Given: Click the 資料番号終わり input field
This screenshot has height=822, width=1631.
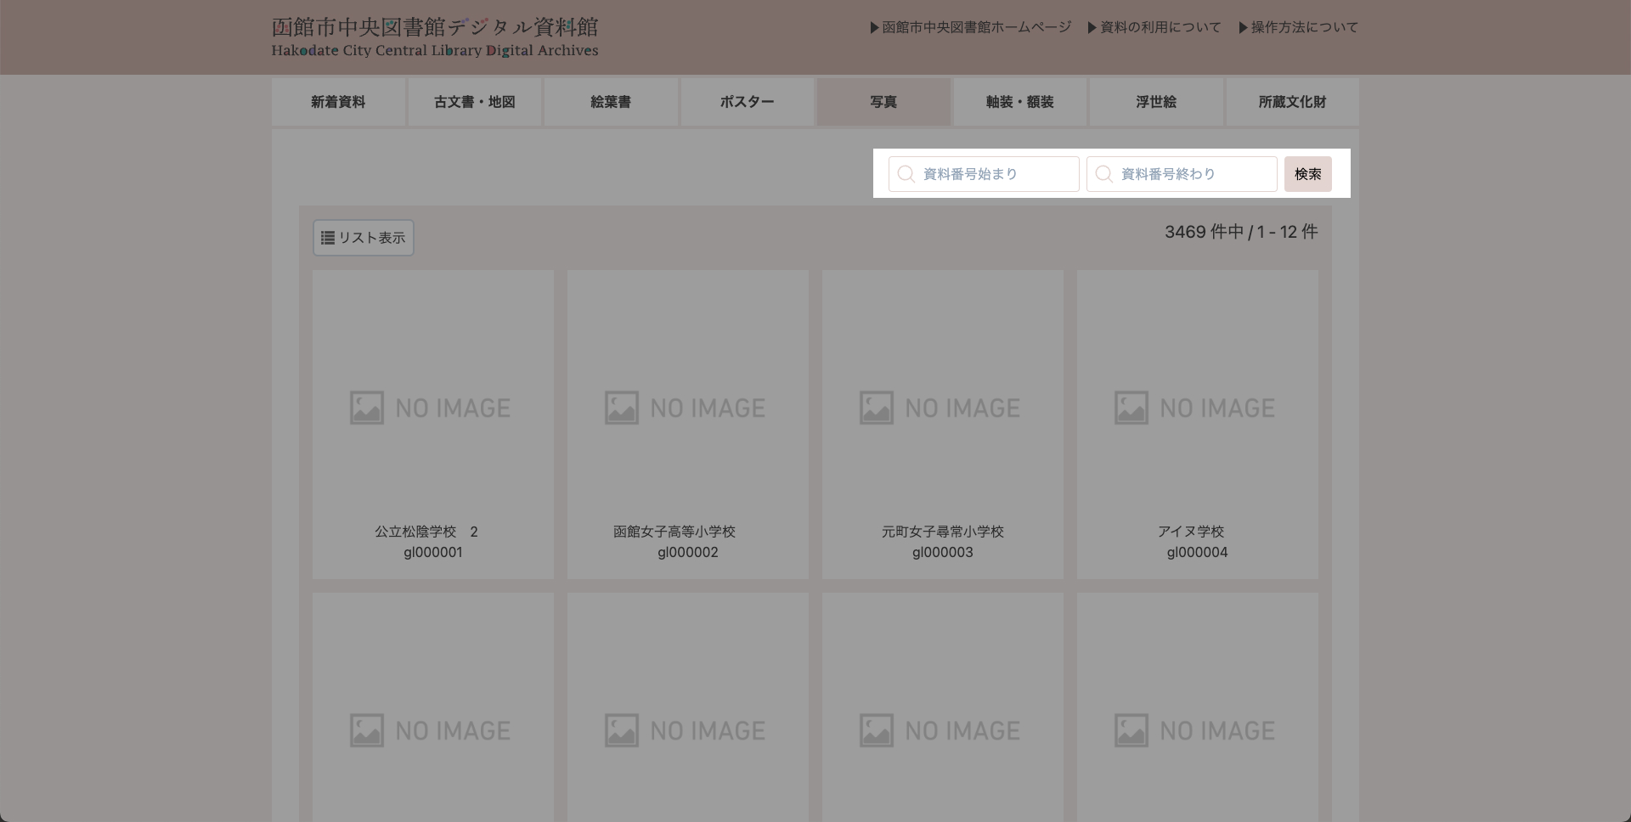Looking at the screenshot, I should (x=1182, y=174).
